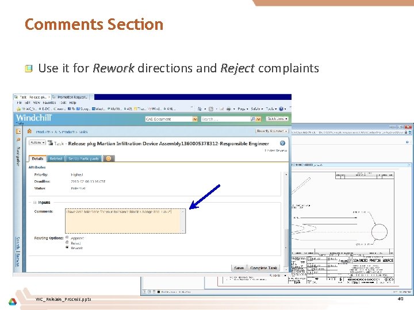Click the Windchill home icon in breadcrumb
The image size is (414, 310).
pyautogui.click(x=29, y=131)
